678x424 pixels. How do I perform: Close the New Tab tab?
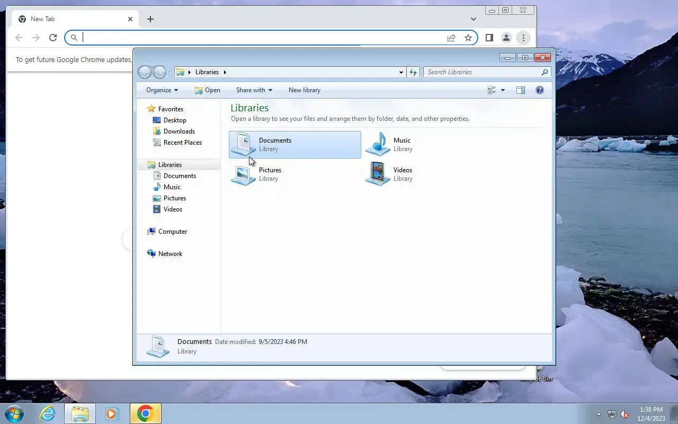(x=130, y=19)
